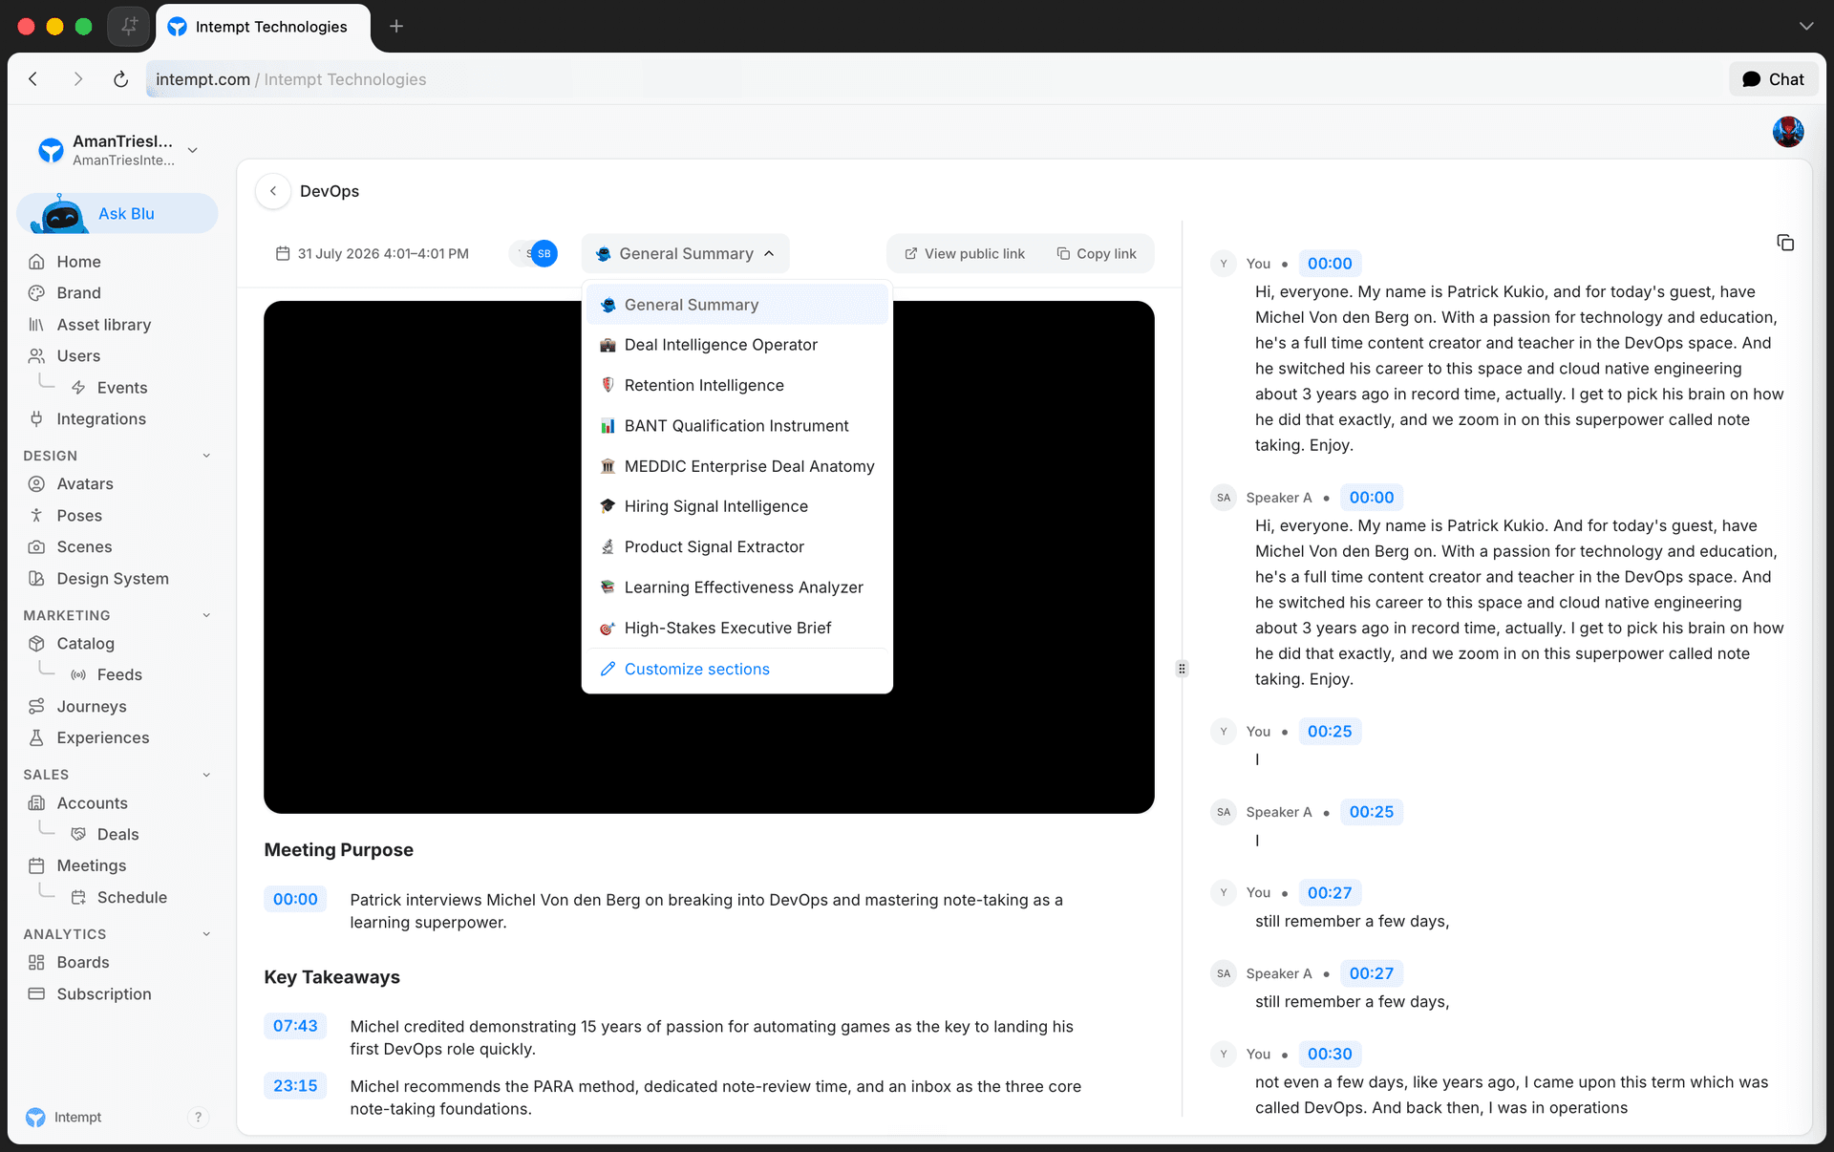
Task: Collapse the MARKETING sidebar section
Action: point(206,615)
